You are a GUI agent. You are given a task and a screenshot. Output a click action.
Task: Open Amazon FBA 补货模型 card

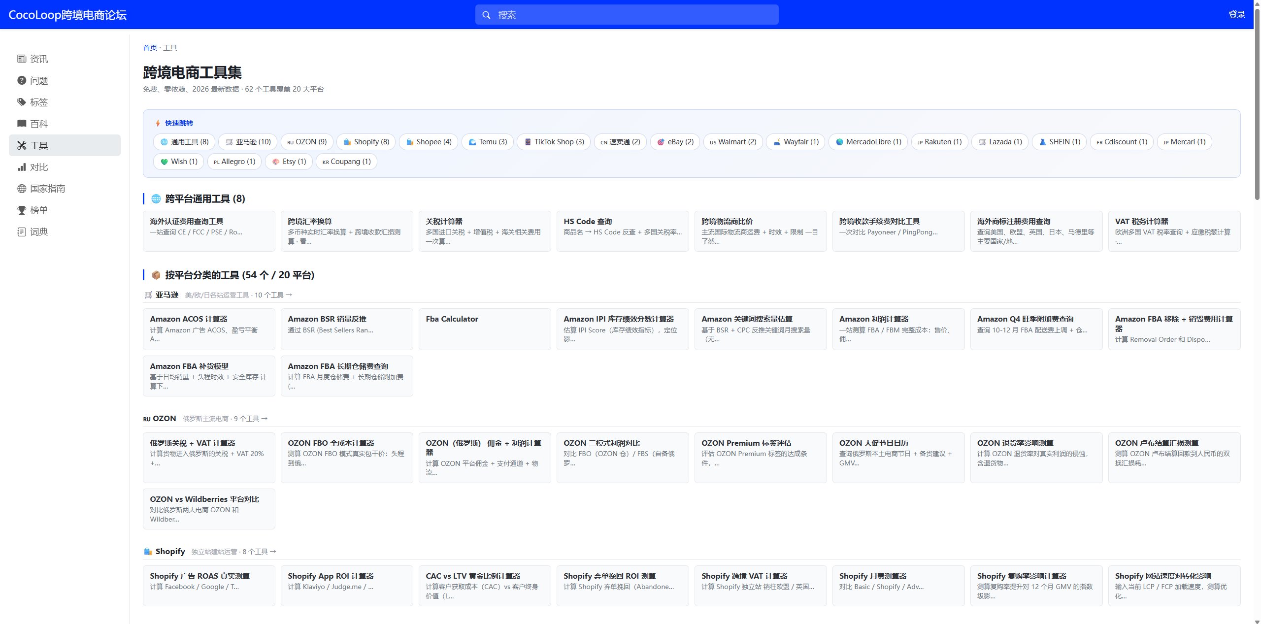[x=209, y=376]
